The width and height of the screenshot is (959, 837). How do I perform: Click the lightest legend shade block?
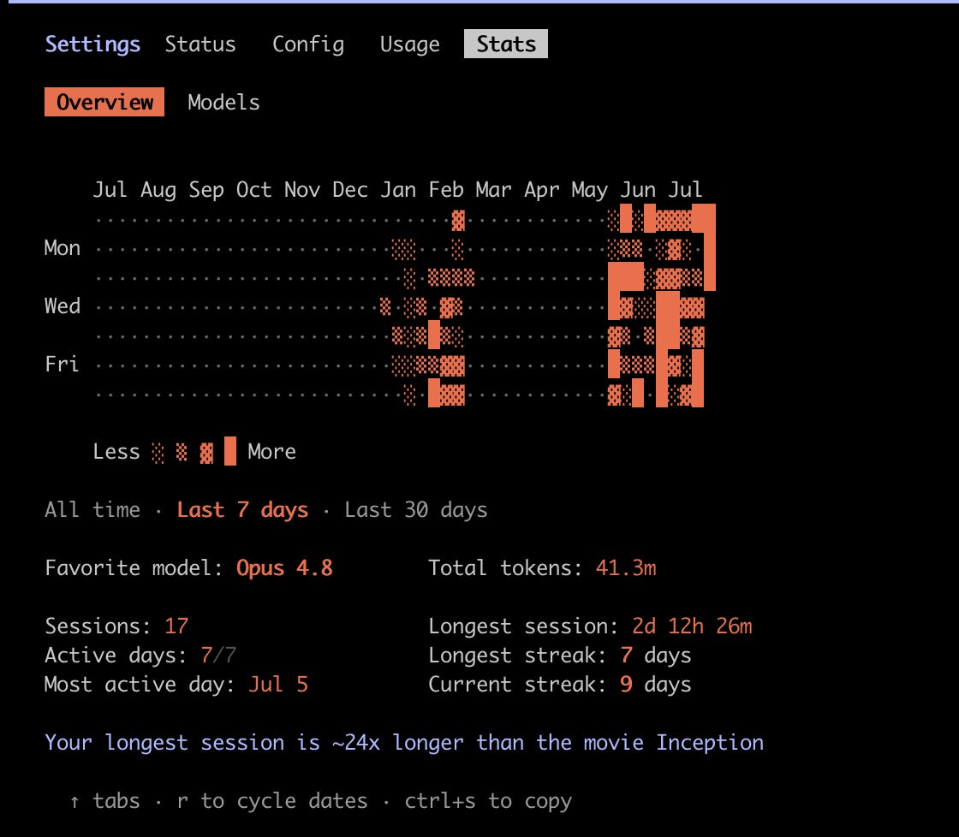point(158,453)
